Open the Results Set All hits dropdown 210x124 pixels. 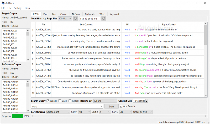(x=105, y=101)
